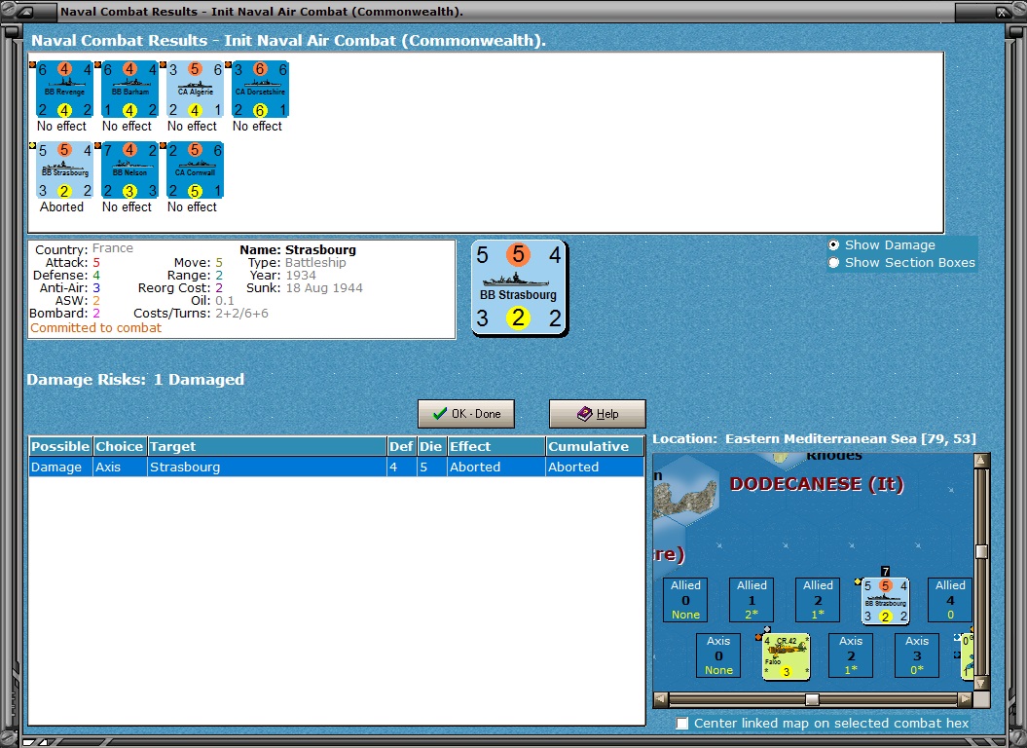This screenshot has height=748, width=1027.
Task: Click the map horizontal scrollbar thumb
Action: (x=812, y=699)
